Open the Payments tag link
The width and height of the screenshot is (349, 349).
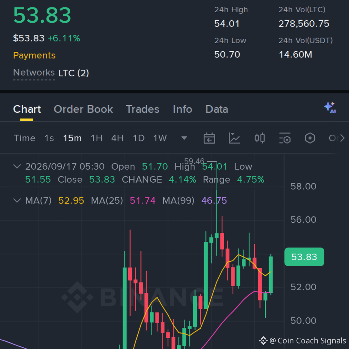(x=34, y=55)
